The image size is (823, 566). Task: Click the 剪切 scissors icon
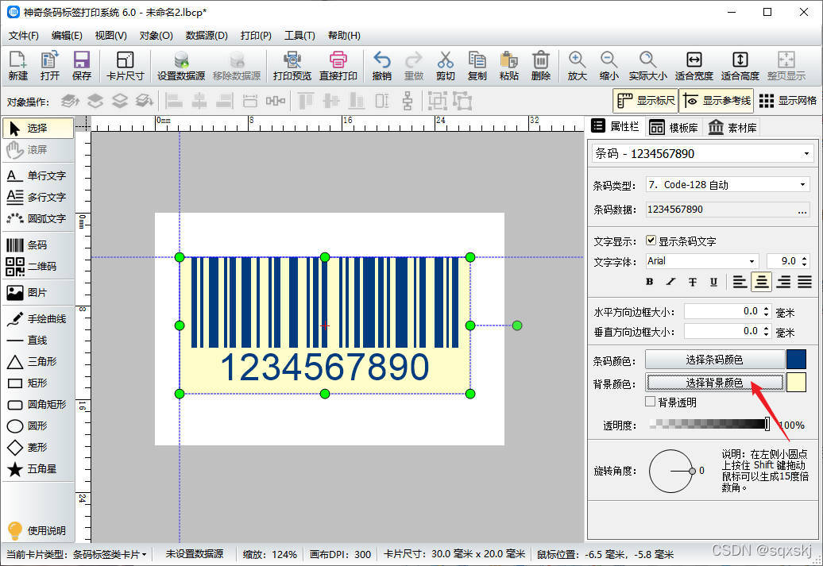tap(445, 65)
